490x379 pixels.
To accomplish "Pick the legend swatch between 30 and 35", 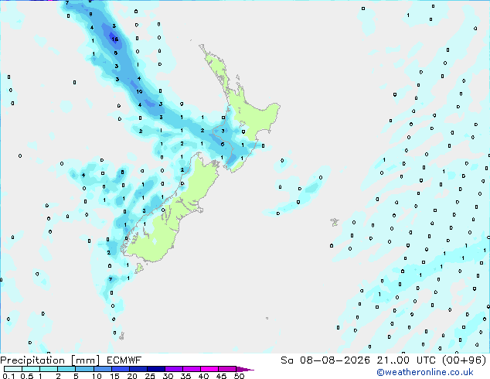I will coord(173,369).
